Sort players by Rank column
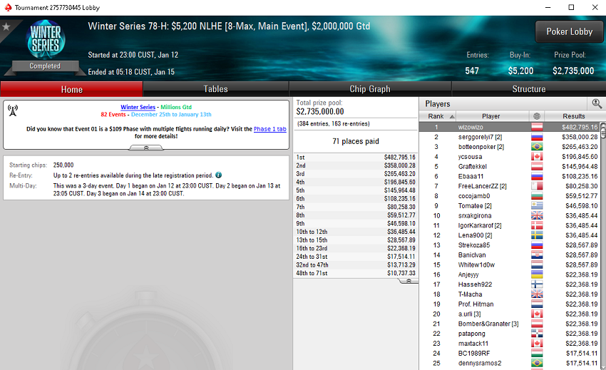This screenshot has width=606, height=370. coord(438,116)
